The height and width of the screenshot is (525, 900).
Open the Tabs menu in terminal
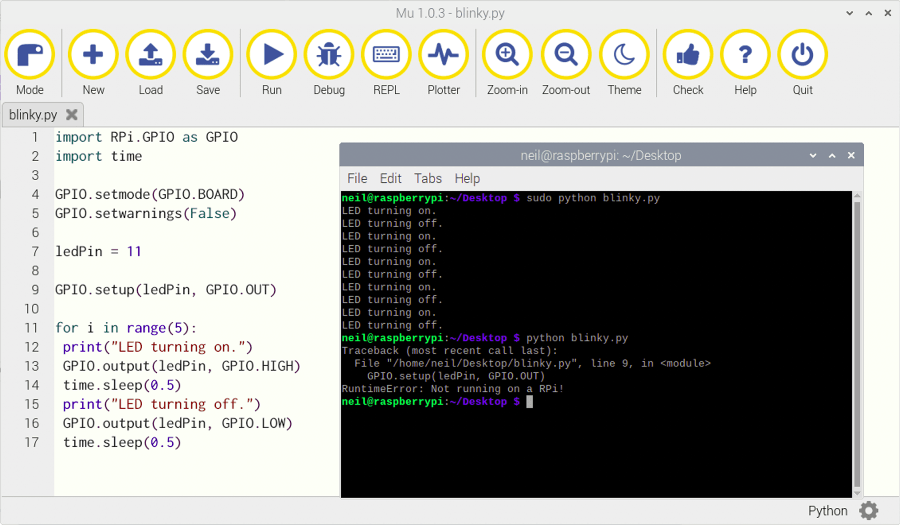[x=427, y=179]
